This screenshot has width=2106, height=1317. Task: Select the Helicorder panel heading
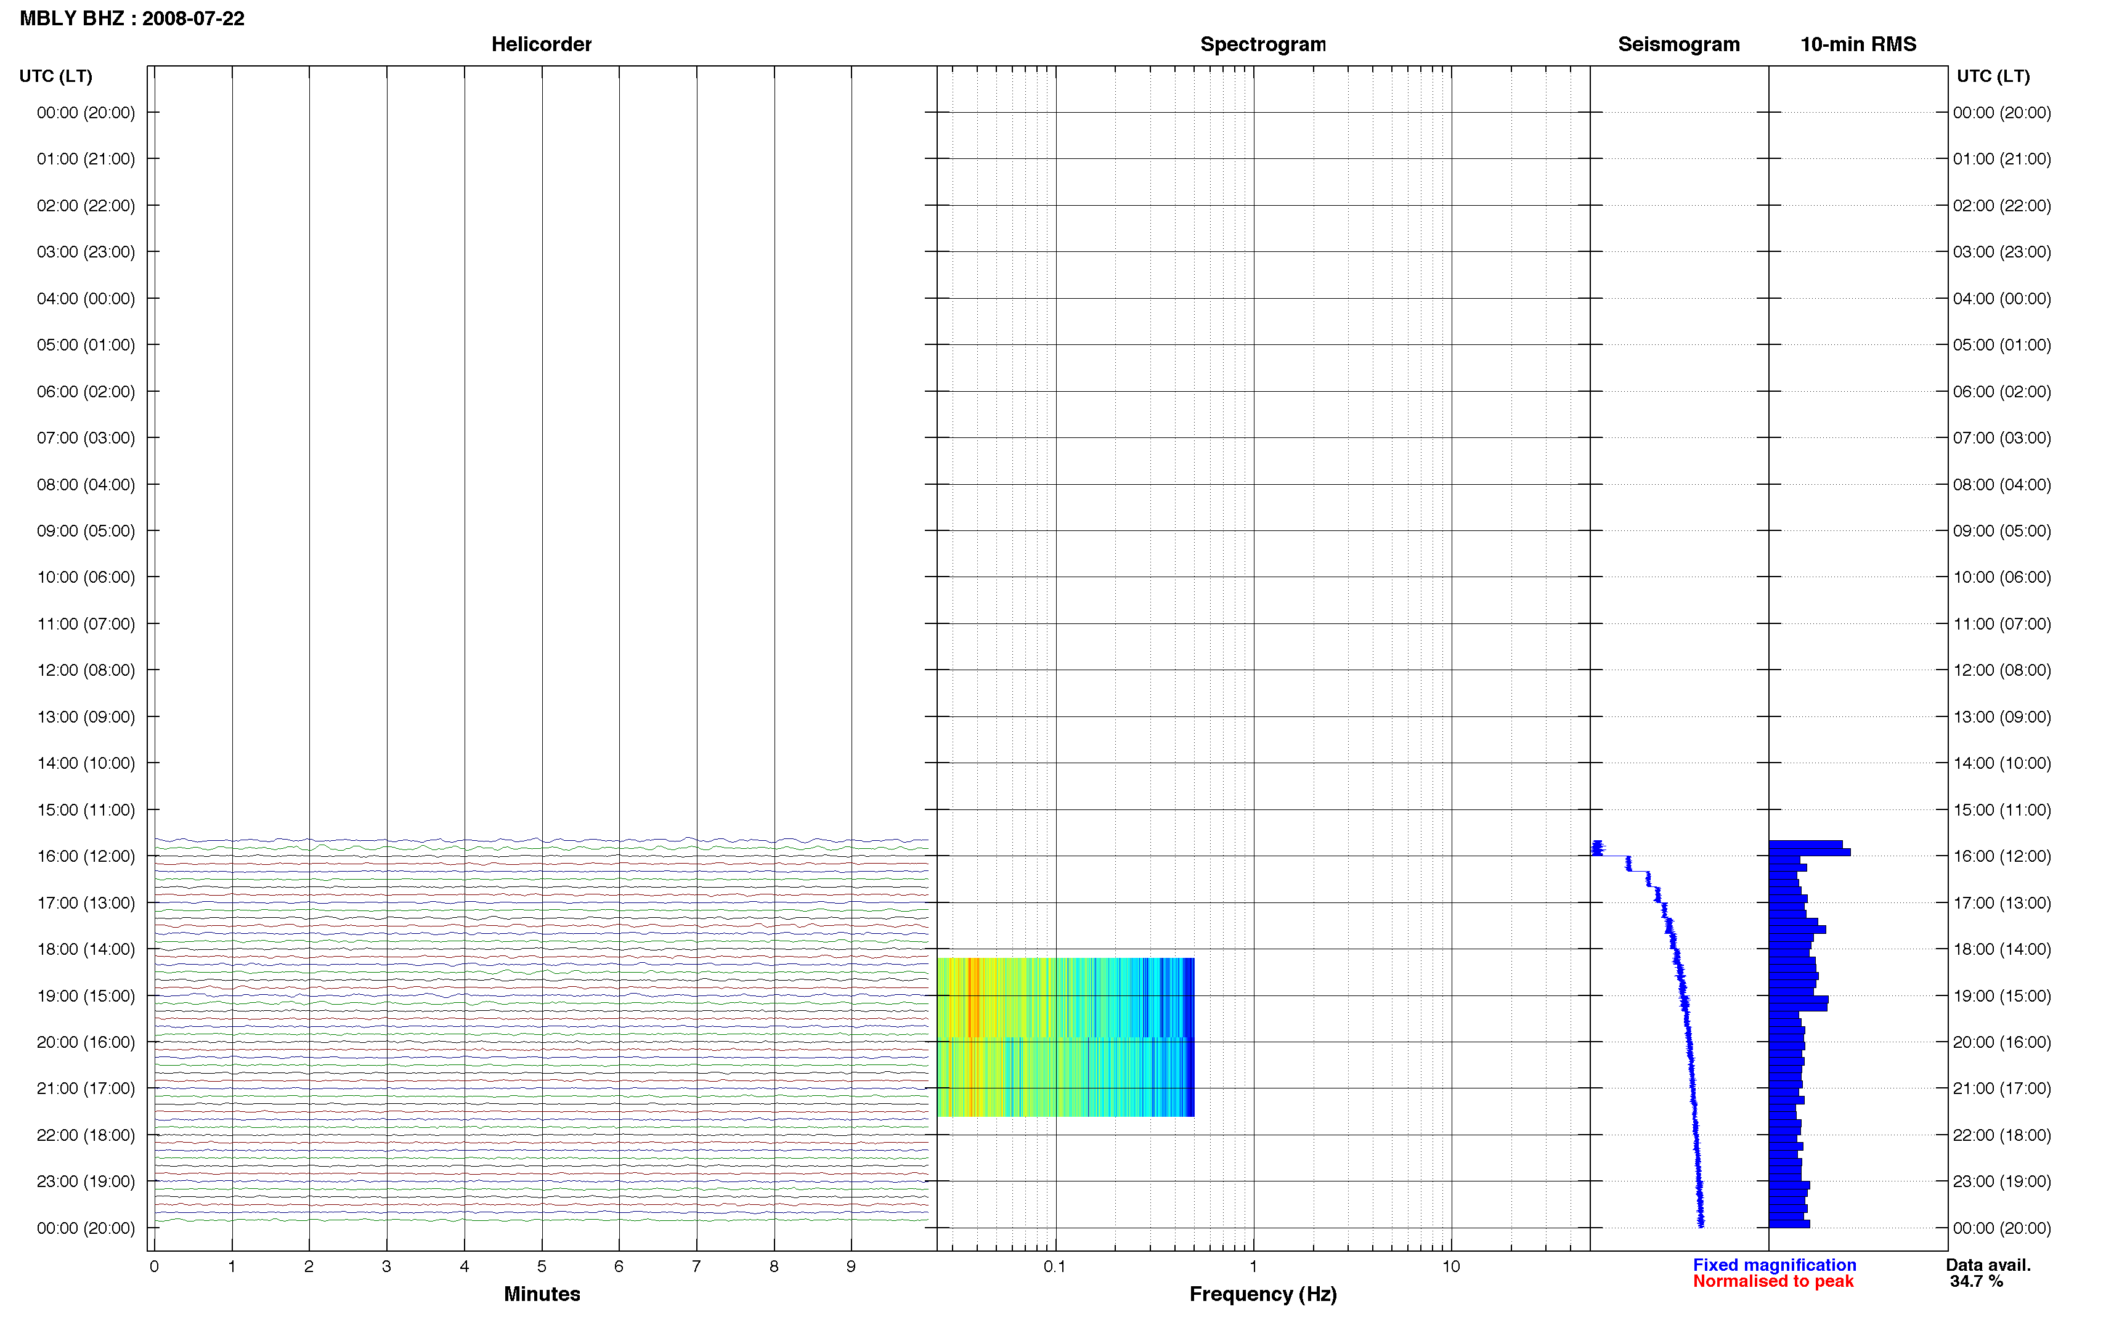click(541, 44)
